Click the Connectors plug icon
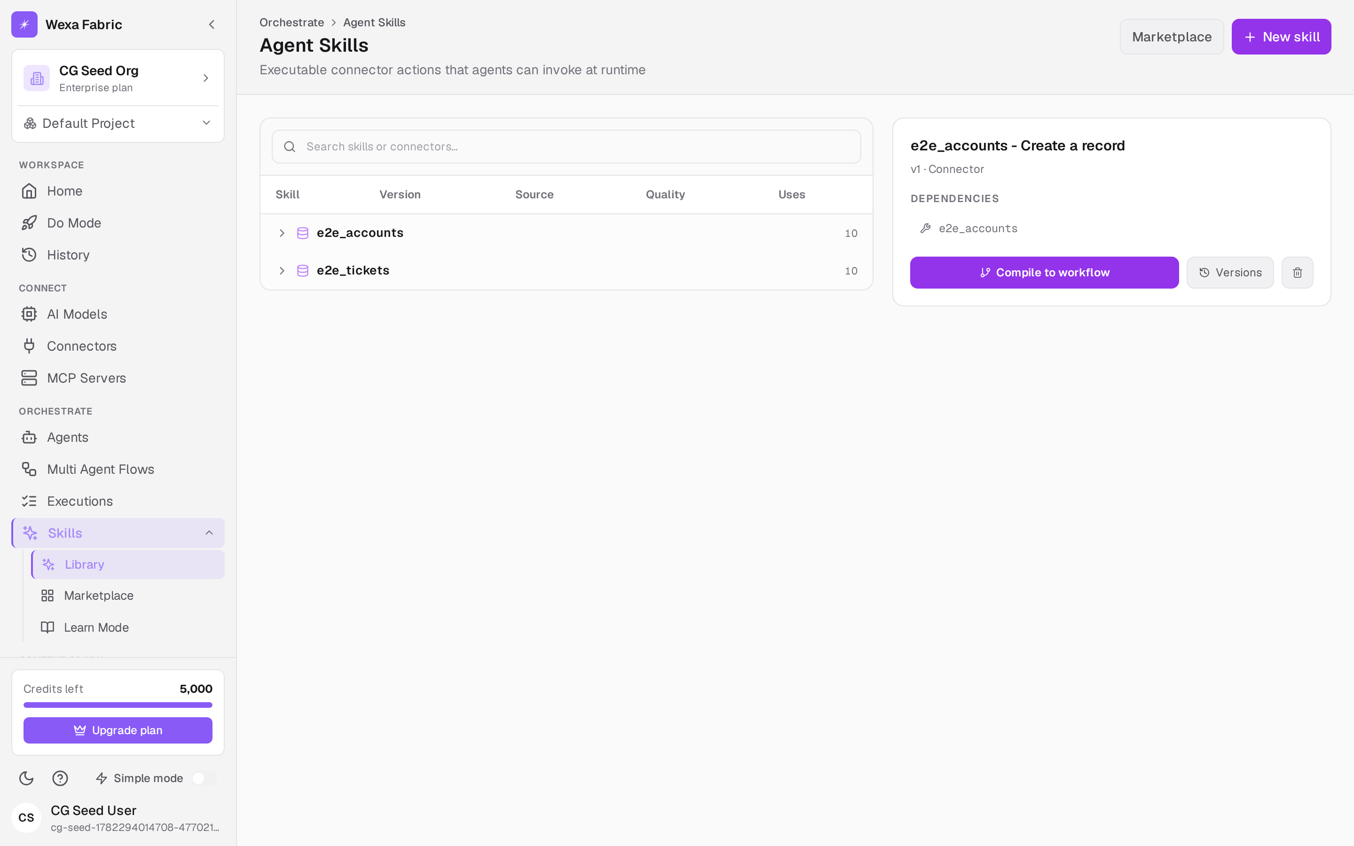1354x846 pixels. click(x=29, y=346)
